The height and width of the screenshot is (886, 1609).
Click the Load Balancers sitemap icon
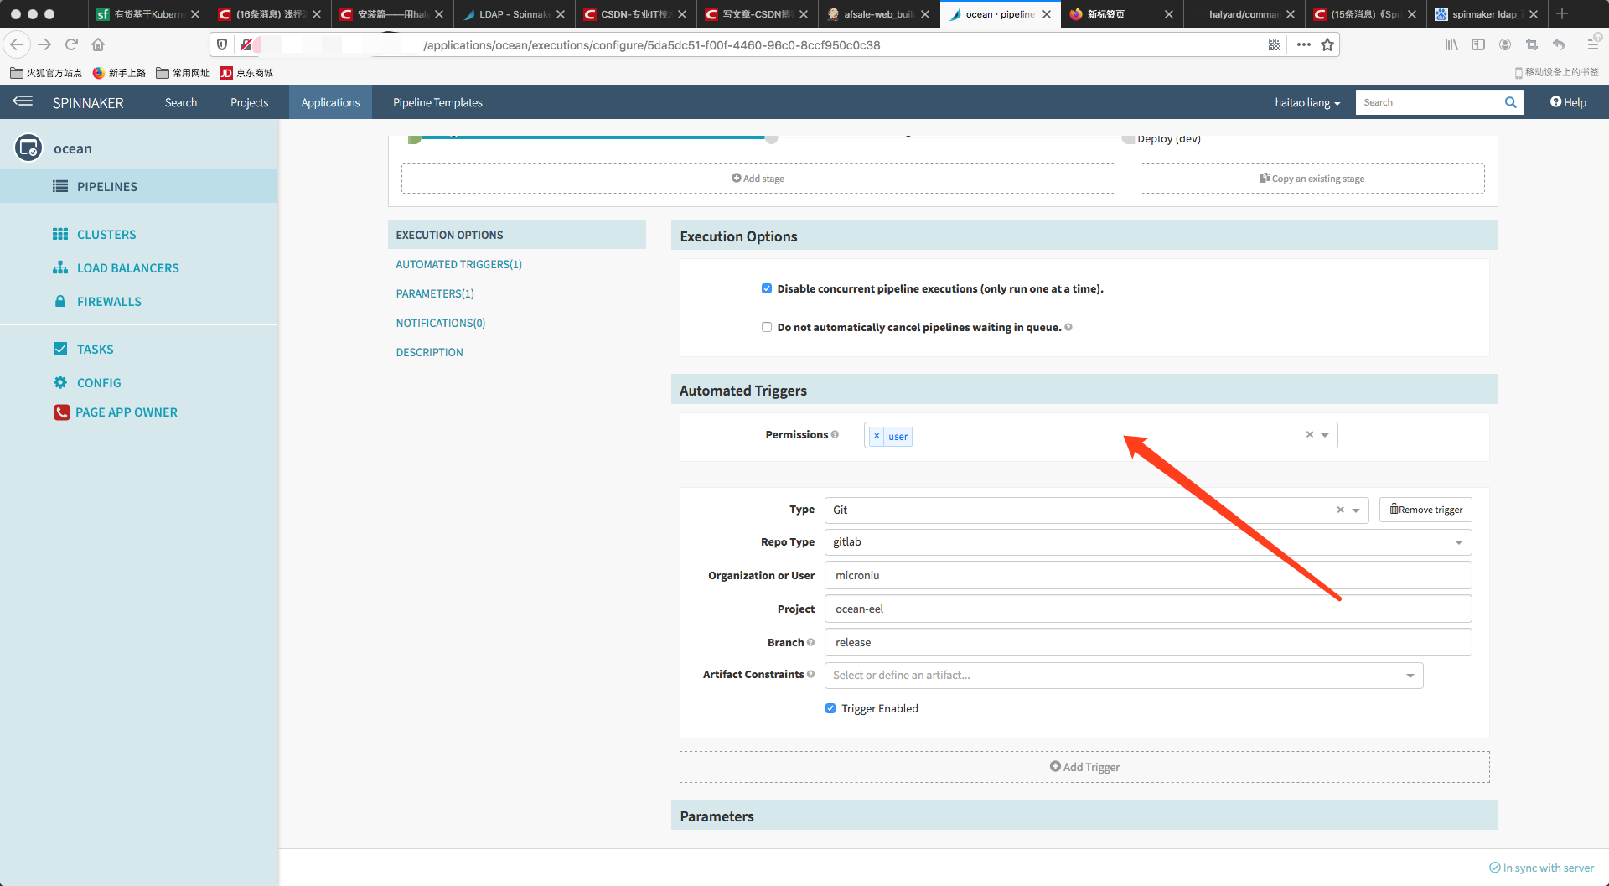coord(60,267)
